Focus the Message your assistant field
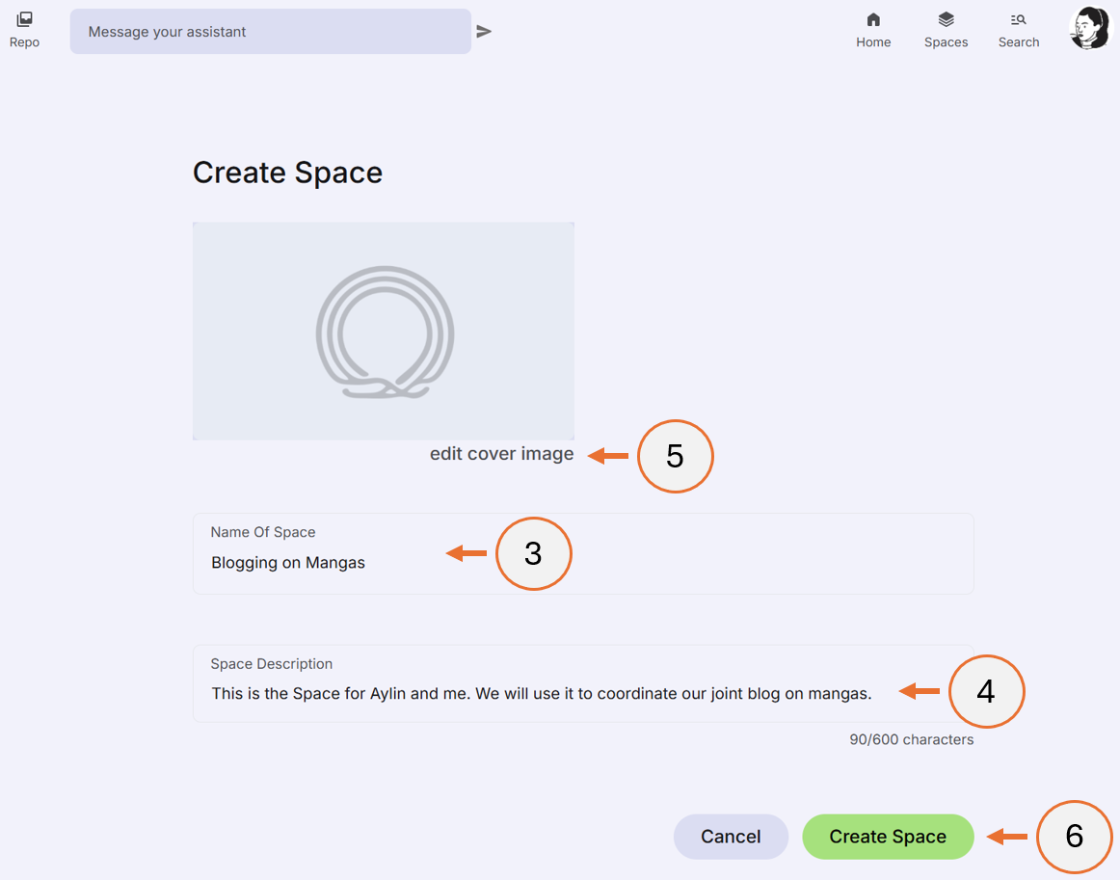Screen dimensions: 1120x880 pos(270,31)
